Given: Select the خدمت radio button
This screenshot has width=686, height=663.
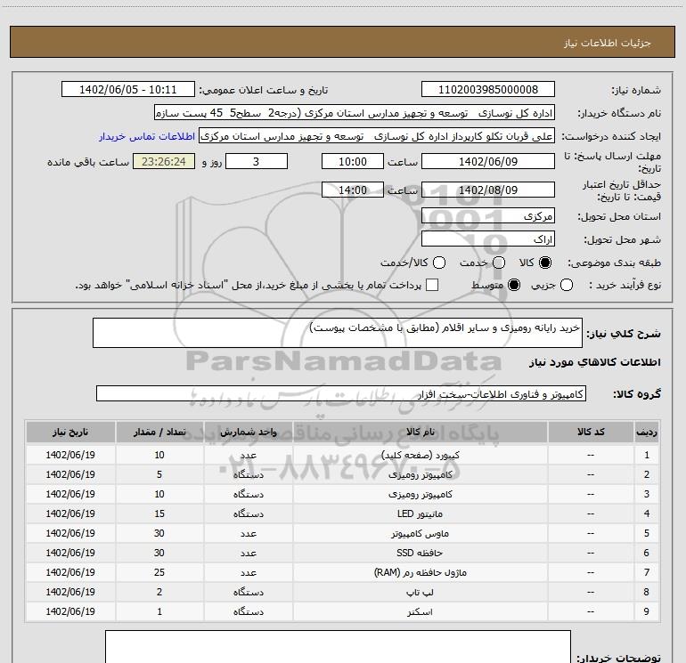Looking at the screenshot, I should click(x=499, y=263).
